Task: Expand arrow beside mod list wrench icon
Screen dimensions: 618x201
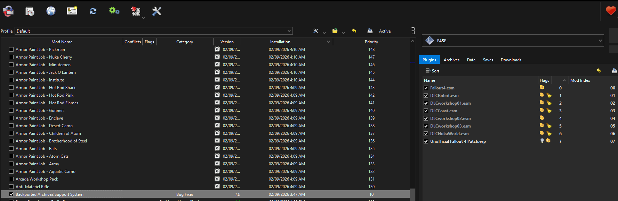Action: [324, 33]
